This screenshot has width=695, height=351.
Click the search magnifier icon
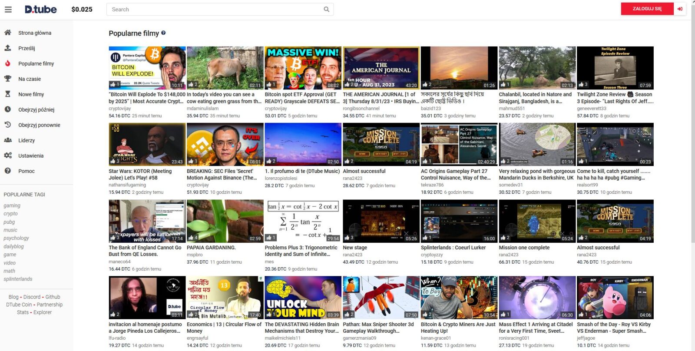point(327,9)
